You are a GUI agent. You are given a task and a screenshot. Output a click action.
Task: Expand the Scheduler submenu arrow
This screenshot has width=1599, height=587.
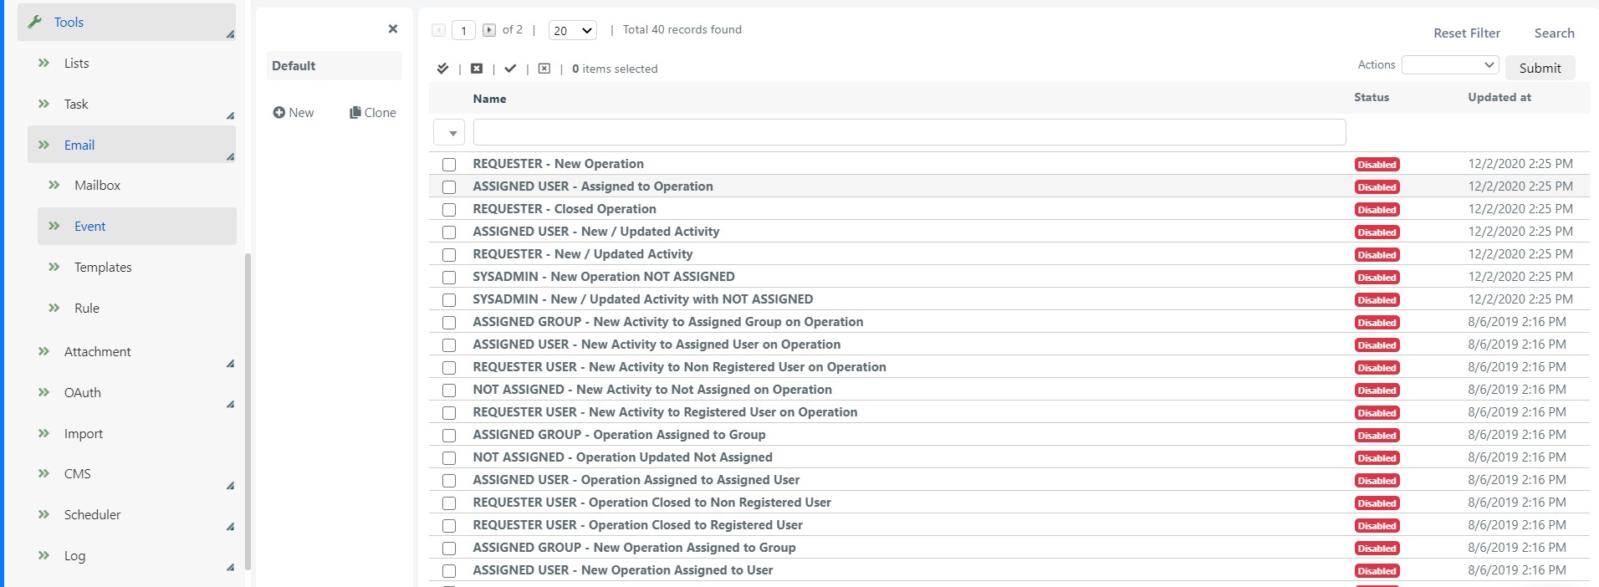pos(230,526)
